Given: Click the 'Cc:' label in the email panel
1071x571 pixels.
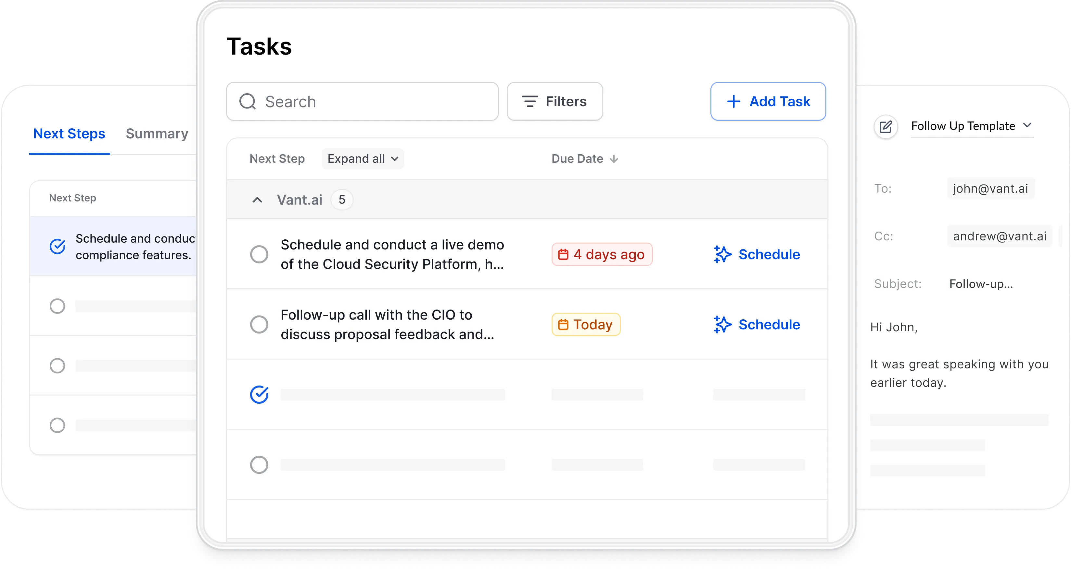Looking at the screenshot, I should click(884, 236).
